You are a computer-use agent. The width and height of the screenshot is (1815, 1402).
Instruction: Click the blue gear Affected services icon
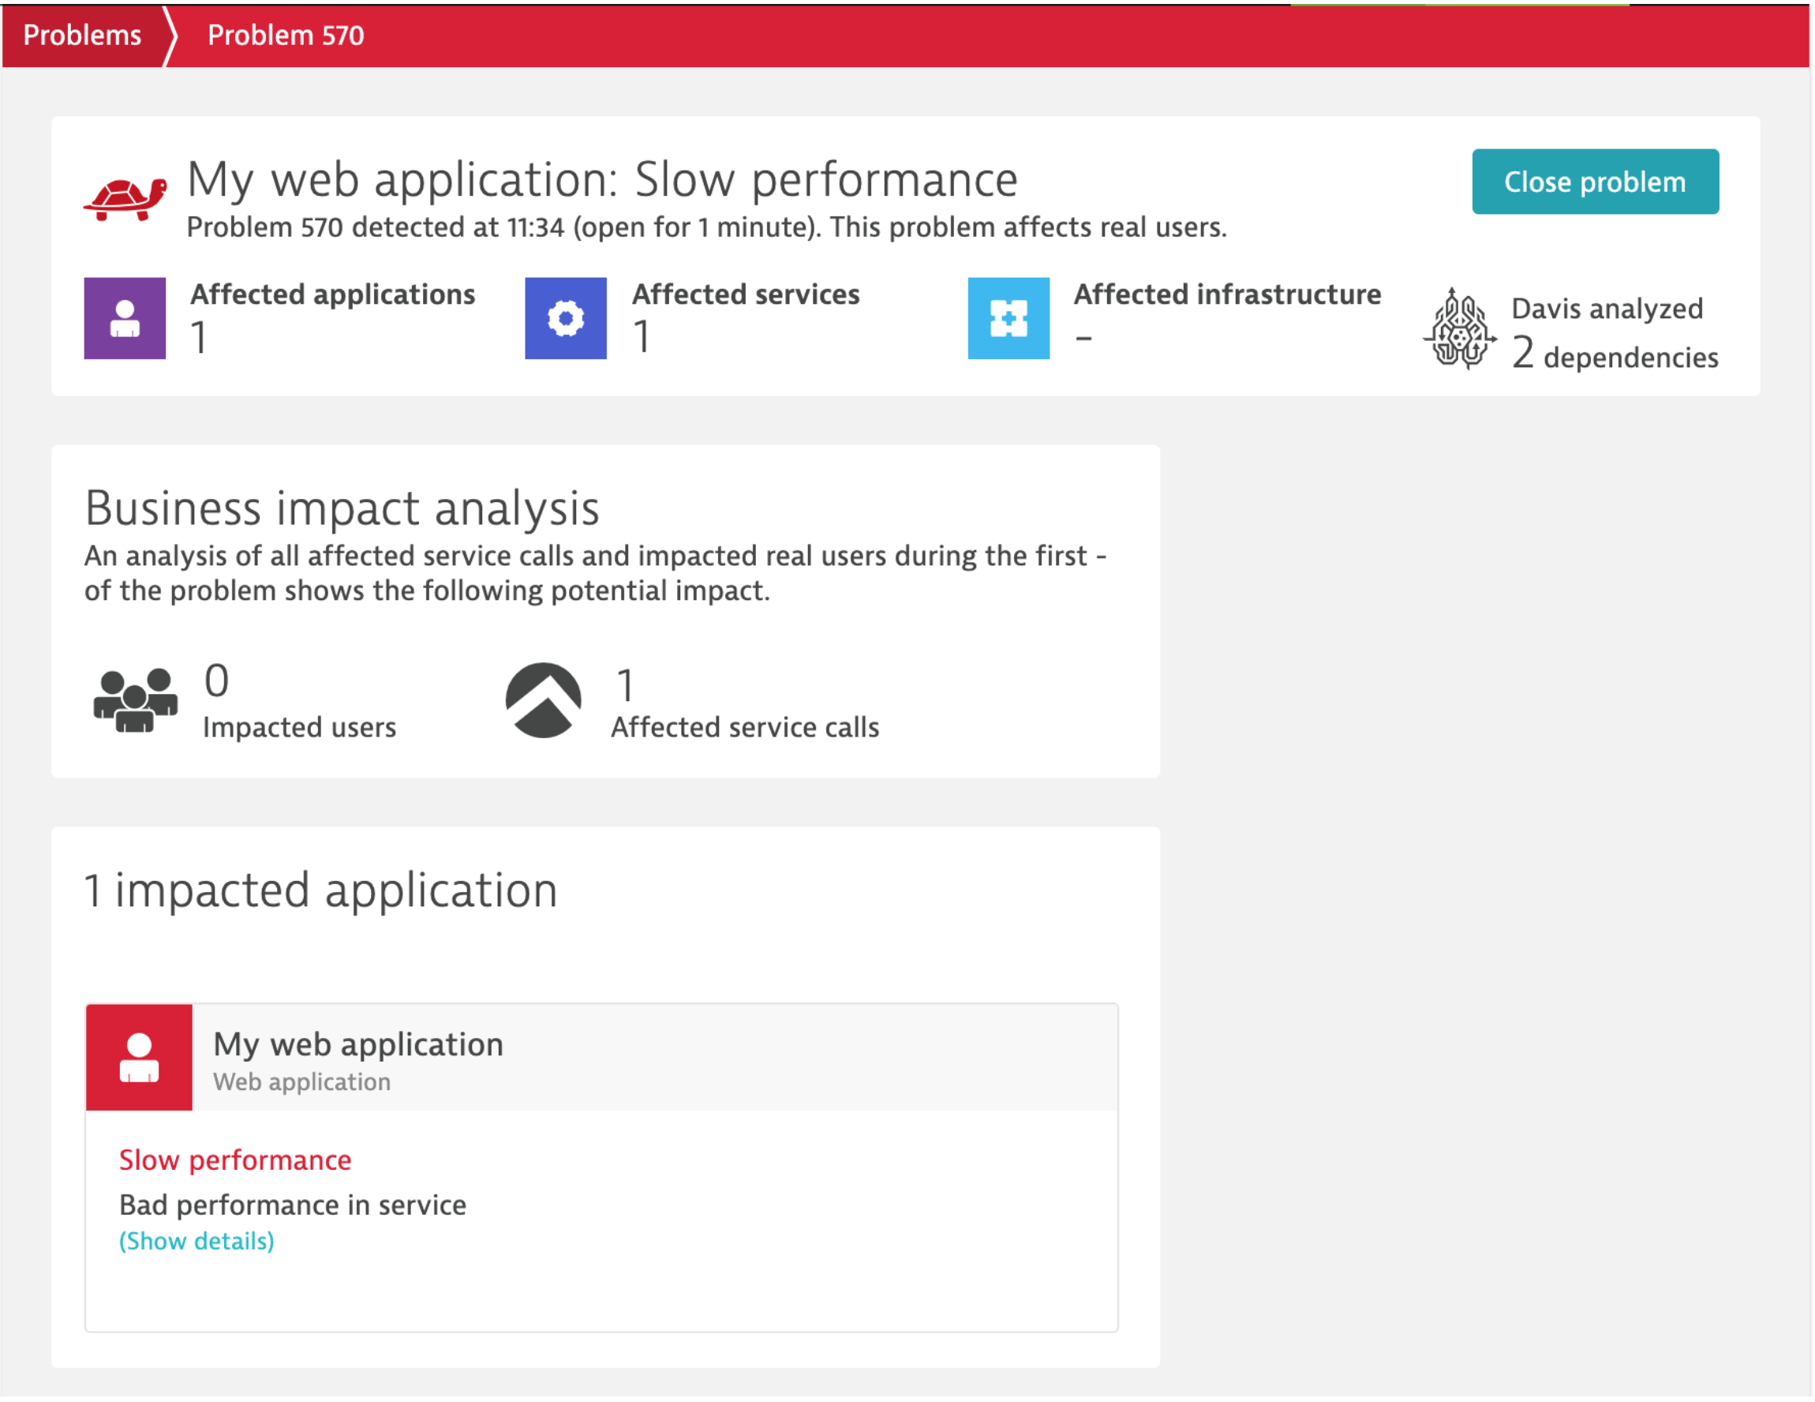pos(566,318)
